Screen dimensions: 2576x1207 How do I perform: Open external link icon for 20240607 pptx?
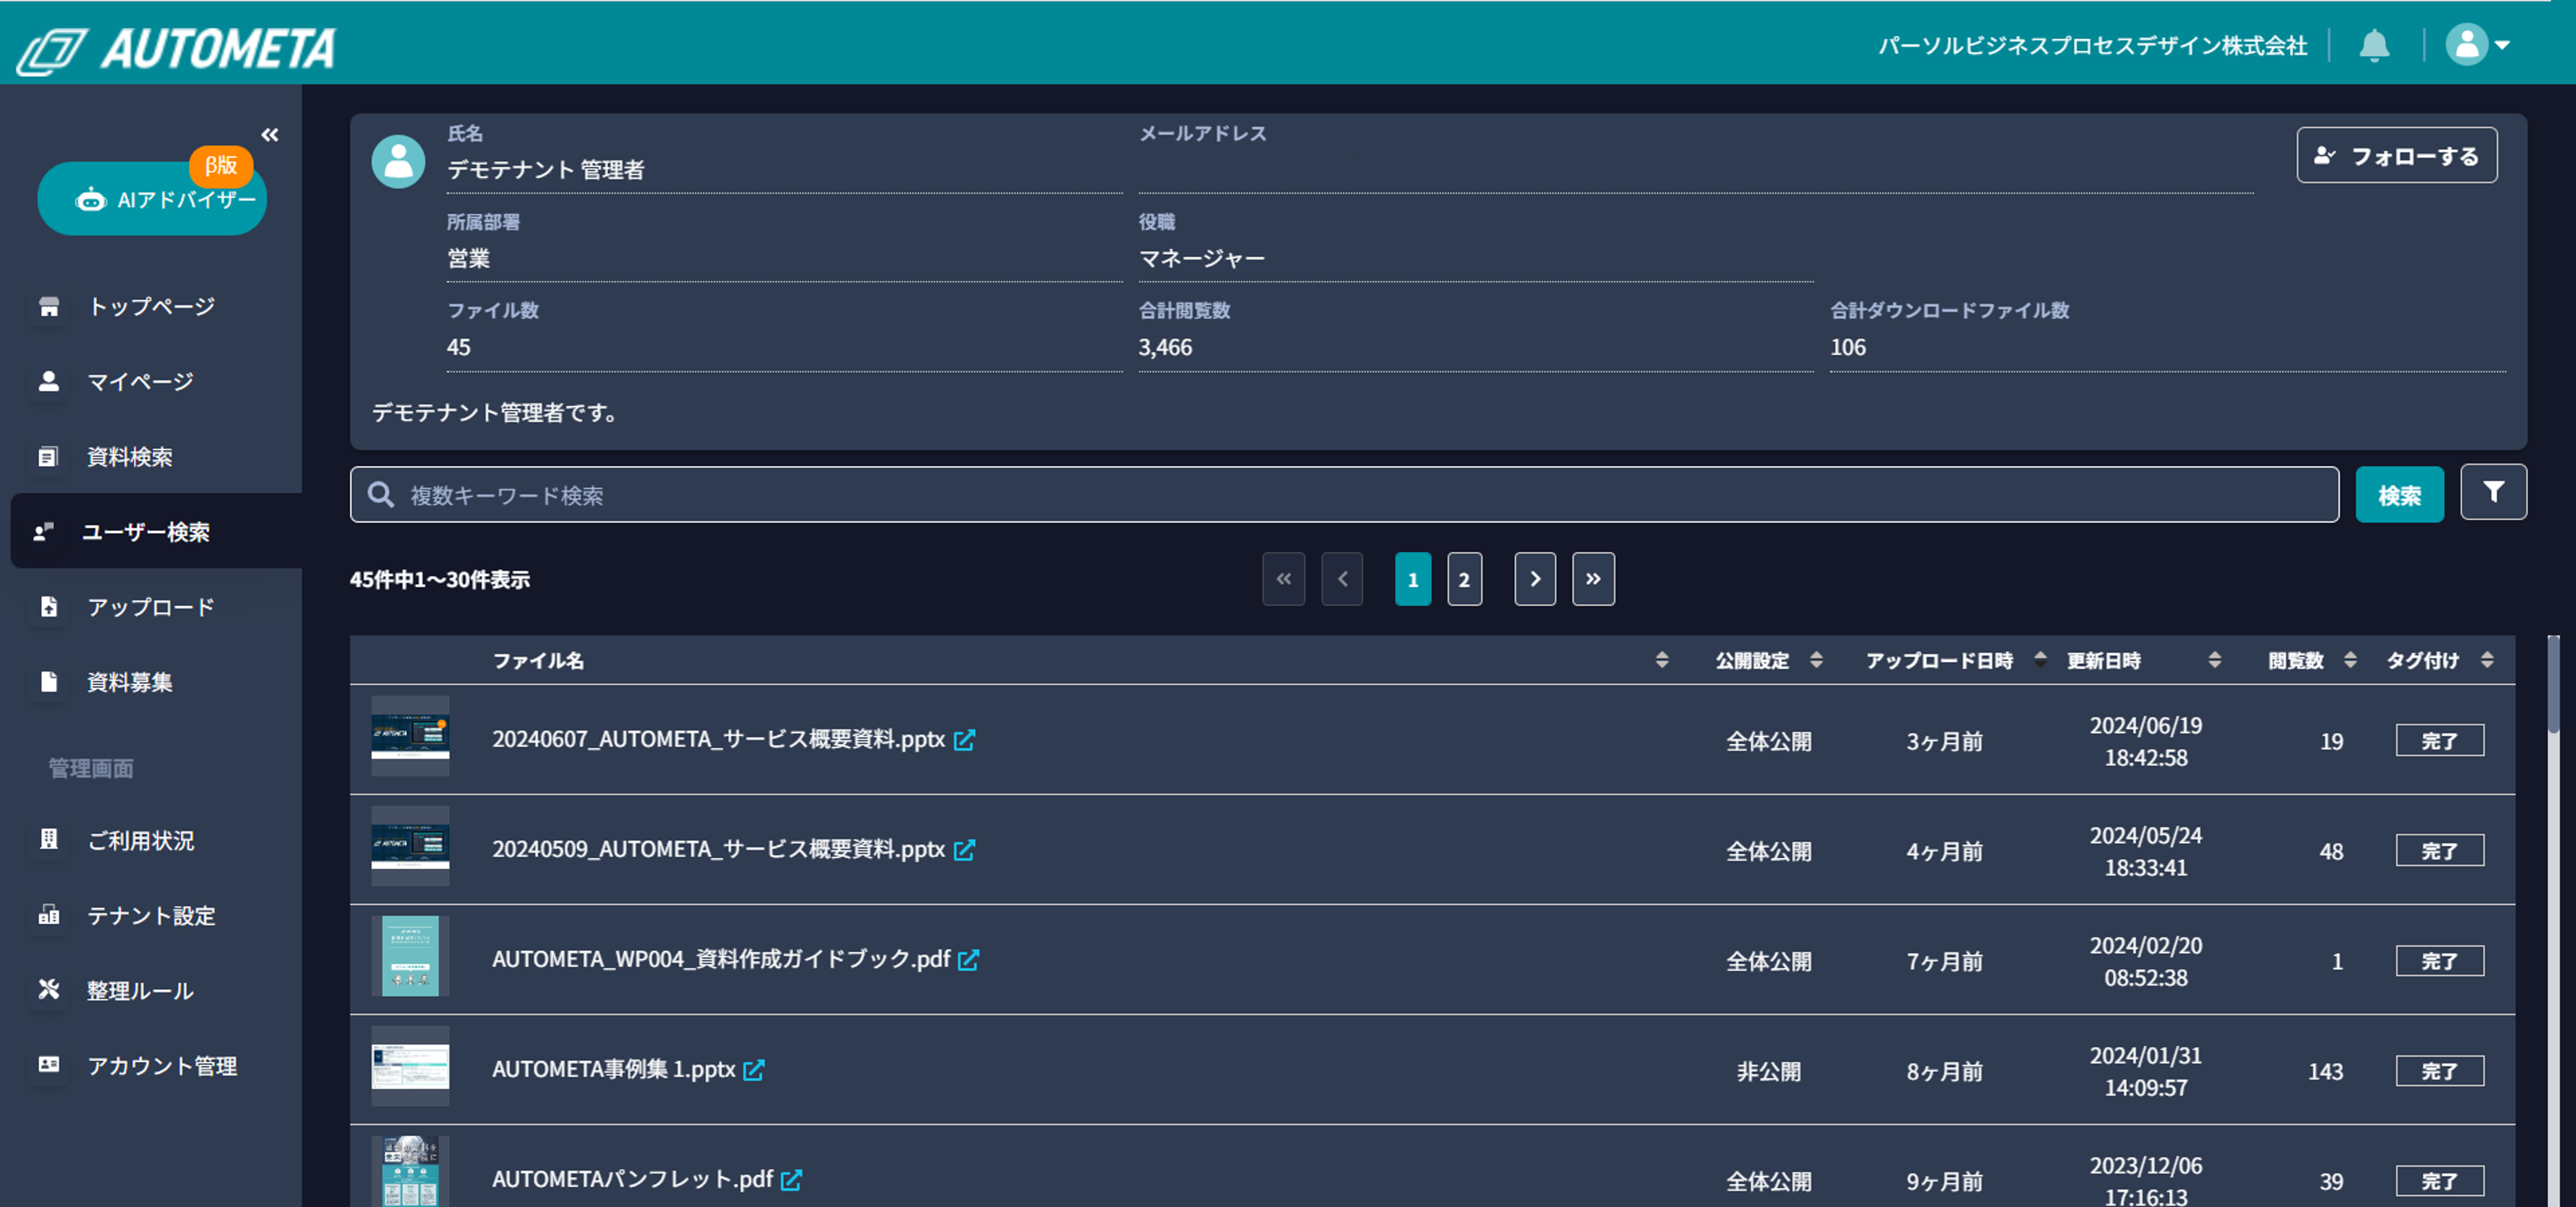[964, 740]
